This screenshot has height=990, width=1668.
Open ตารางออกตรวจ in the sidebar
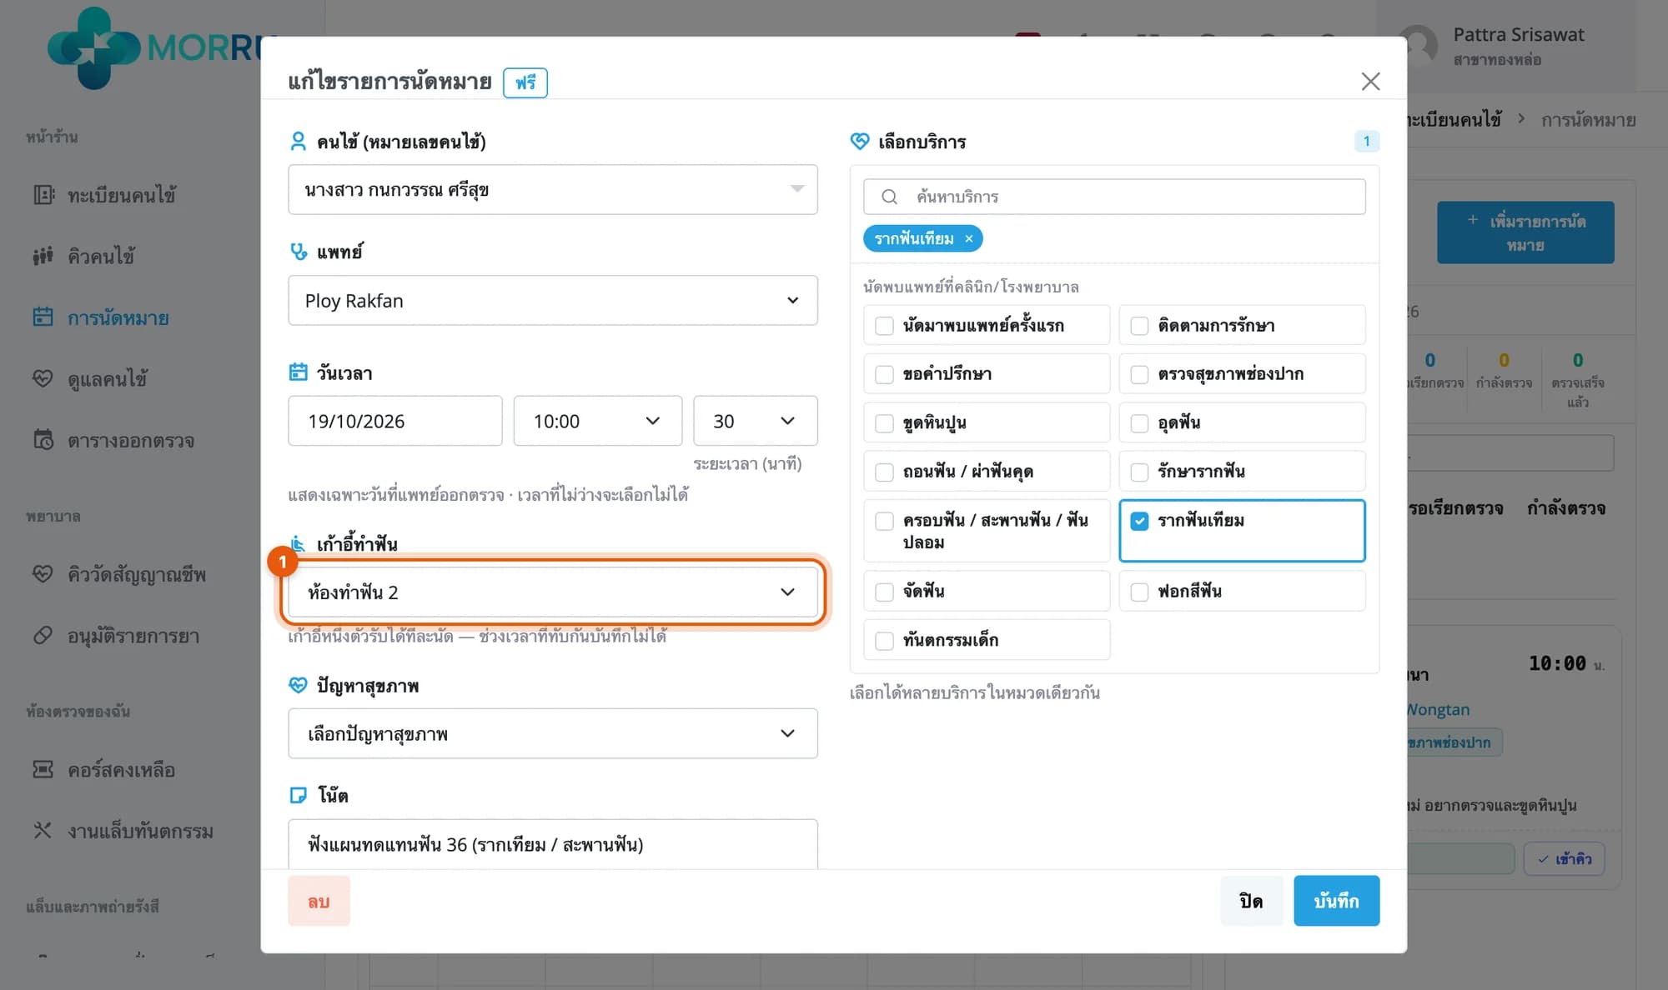tap(131, 440)
